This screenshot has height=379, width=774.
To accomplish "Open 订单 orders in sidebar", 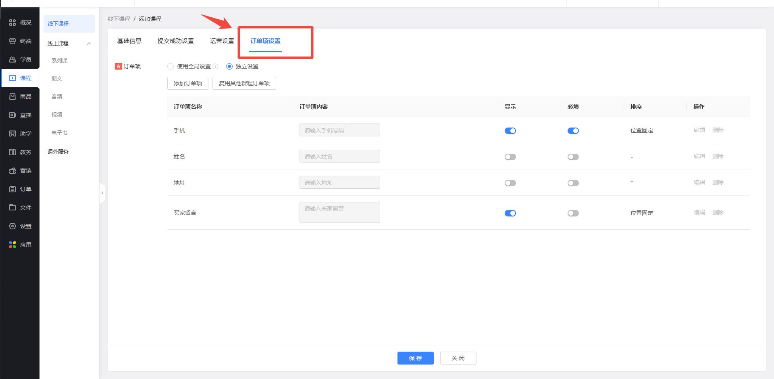I will [12, 189].
